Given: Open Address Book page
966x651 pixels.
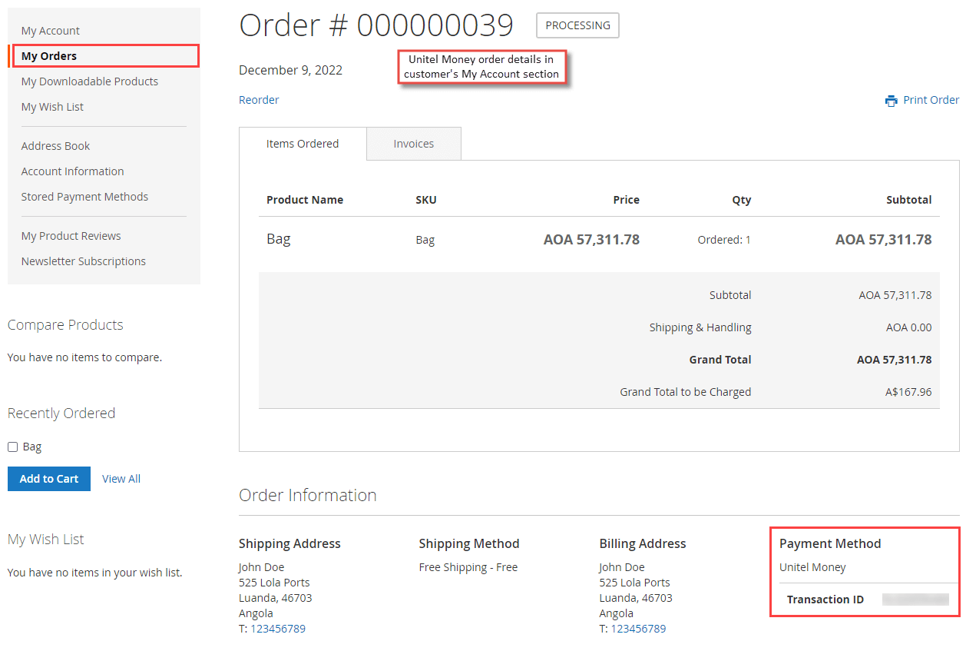Looking at the screenshot, I should pos(55,146).
